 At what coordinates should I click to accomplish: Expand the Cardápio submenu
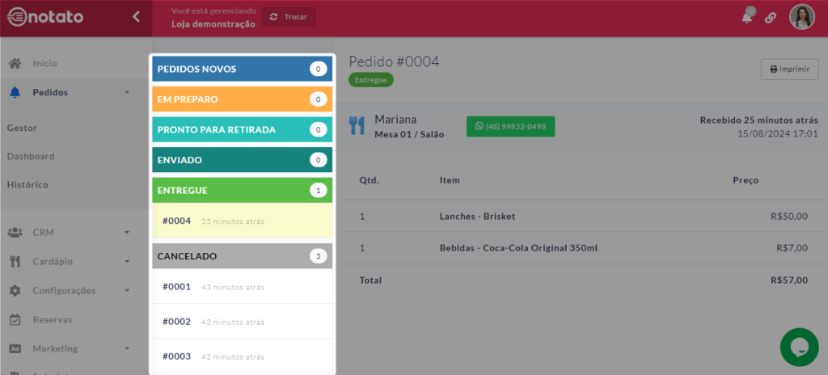click(x=127, y=262)
